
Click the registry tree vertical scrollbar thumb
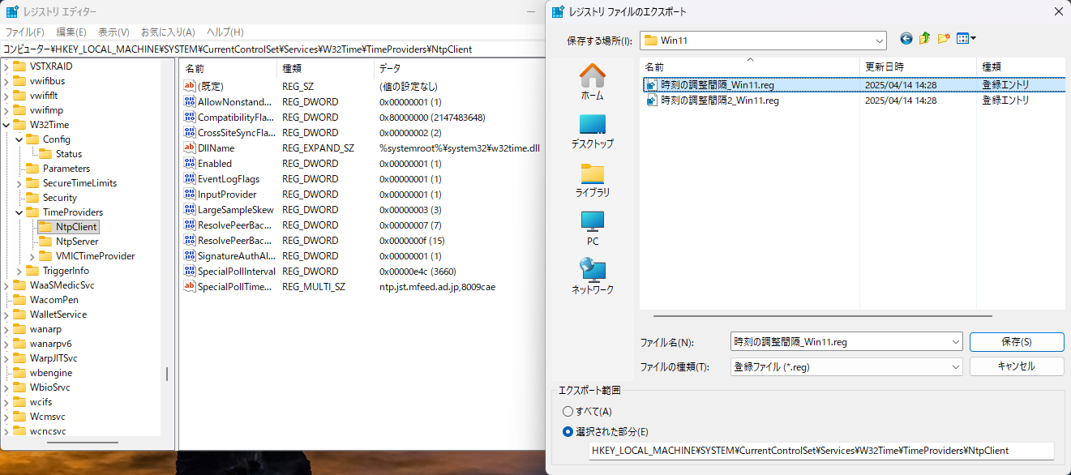click(167, 374)
